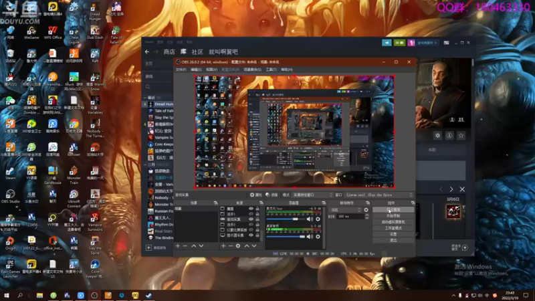Add a new source with plus icon
The image size is (535, 301).
[x=223, y=245]
